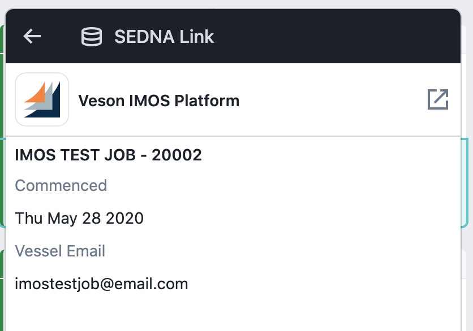Image resolution: width=473 pixels, height=331 pixels.
Task: Click the imostestjob@email.com address
Action: [101, 284]
